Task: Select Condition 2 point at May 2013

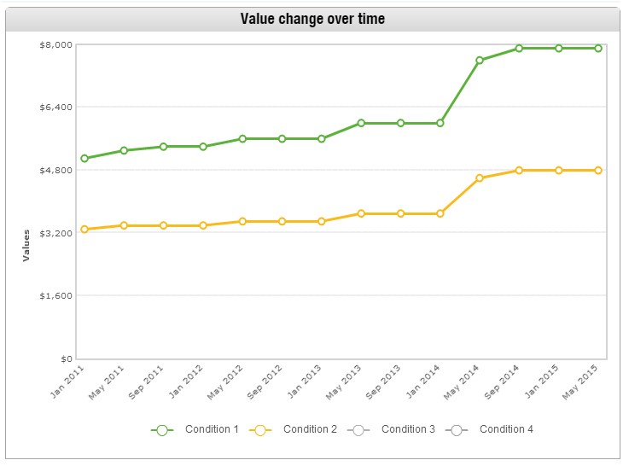Action: click(x=361, y=213)
